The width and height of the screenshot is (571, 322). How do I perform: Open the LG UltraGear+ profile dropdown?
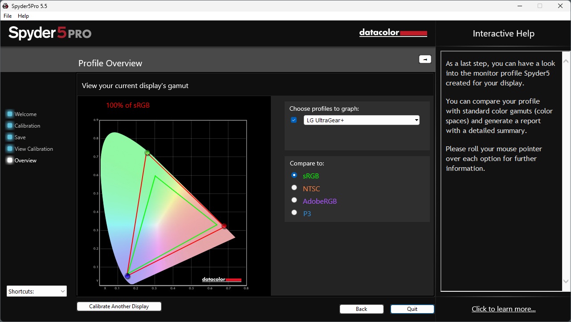click(x=361, y=120)
